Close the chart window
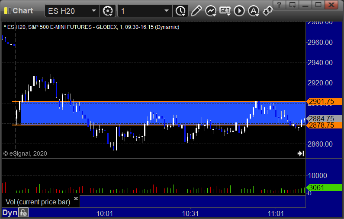The image size is (344, 219). [332, 5]
